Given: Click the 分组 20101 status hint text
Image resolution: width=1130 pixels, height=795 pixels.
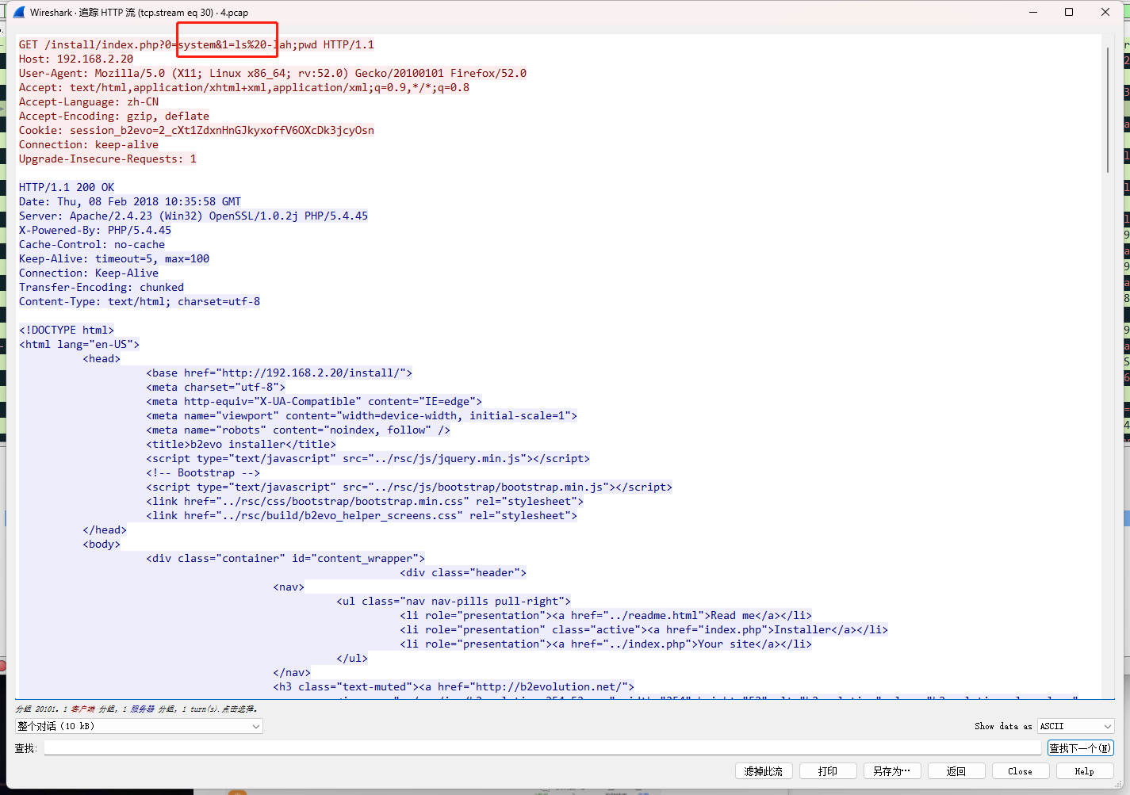Looking at the screenshot, I should (x=136, y=709).
